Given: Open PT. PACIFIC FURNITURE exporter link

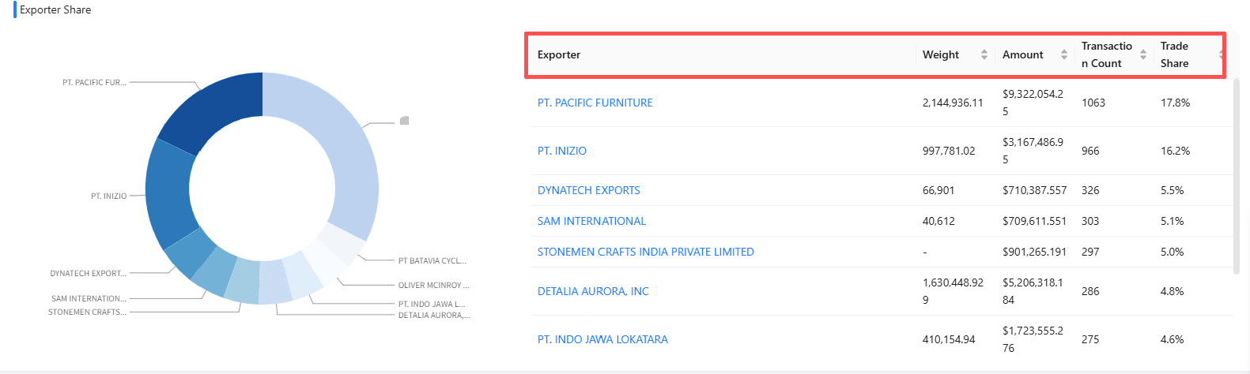Looking at the screenshot, I should click(595, 103).
